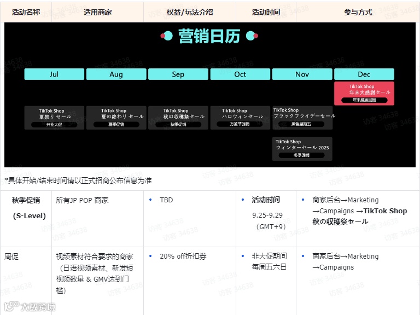
Task: Click the 周促 row title
Action: click(11, 256)
